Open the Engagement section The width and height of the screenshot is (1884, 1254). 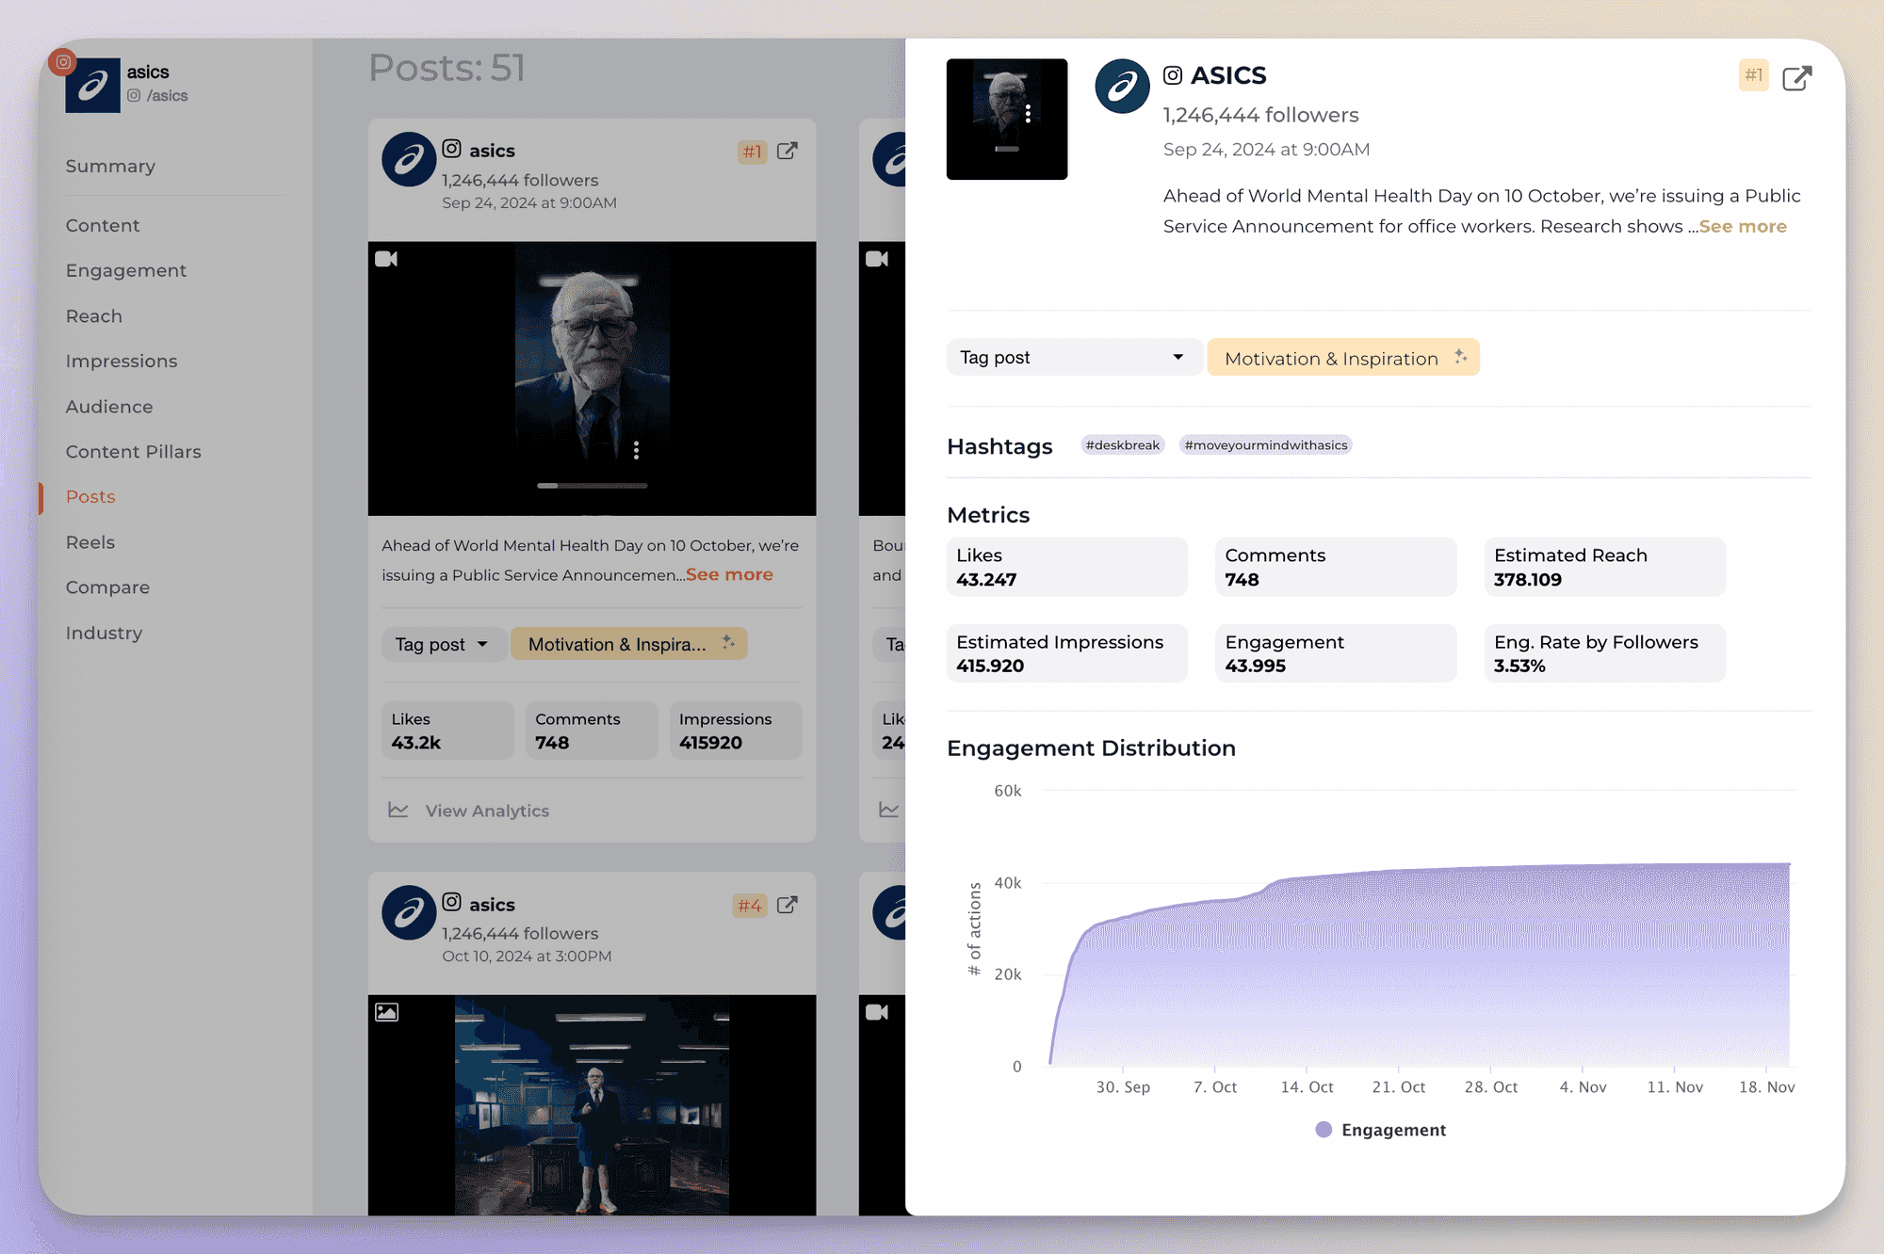126,270
